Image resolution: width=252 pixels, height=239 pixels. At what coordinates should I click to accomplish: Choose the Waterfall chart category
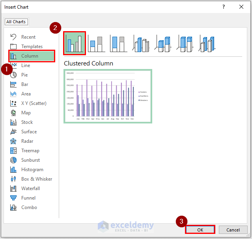(x=32, y=189)
